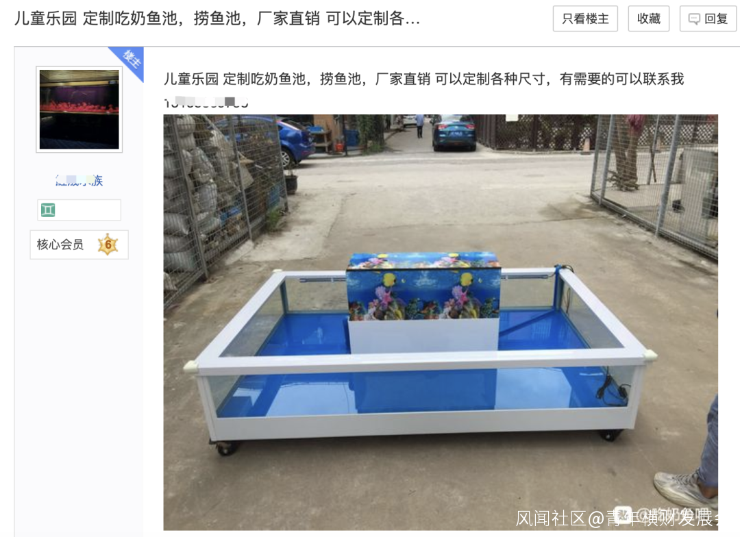Click the blurred phone number under the post
The image size is (740, 537).
[x=206, y=102]
